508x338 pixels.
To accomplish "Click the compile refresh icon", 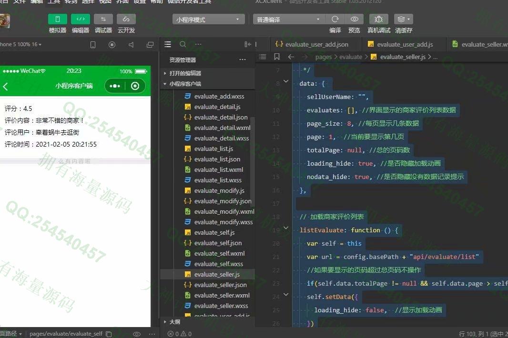I will coord(335,20).
